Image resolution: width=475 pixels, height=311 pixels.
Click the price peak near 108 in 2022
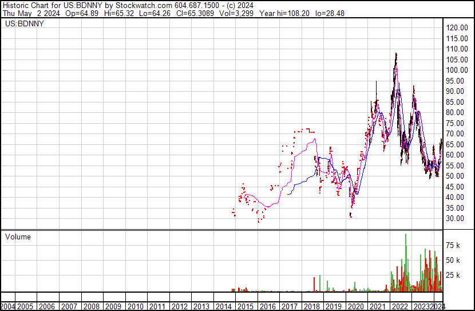tap(395, 54)
